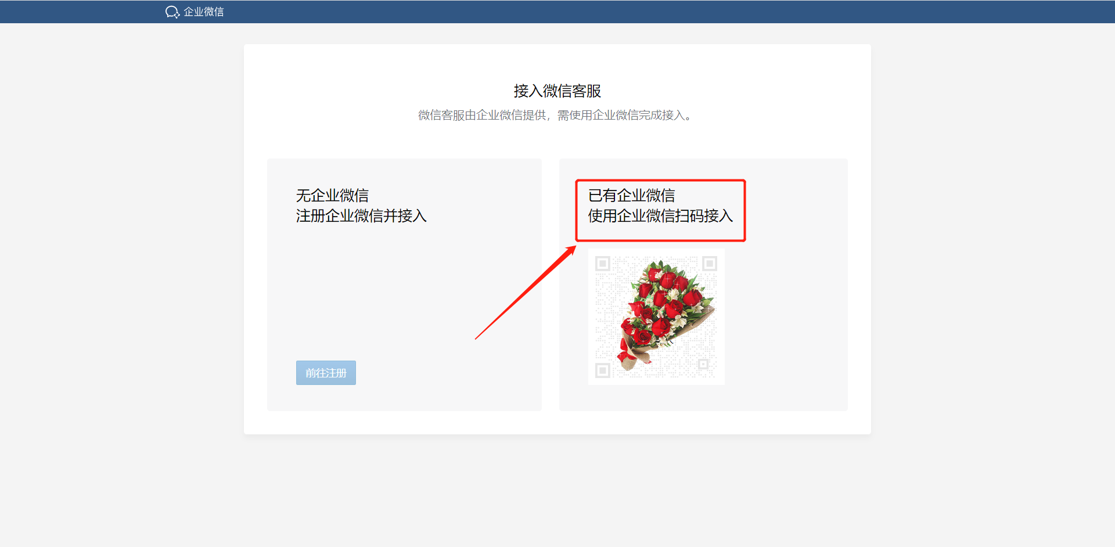Open the 企业微信 header text link
Screen dimensions: 1115x547
[x=203, y=12]
